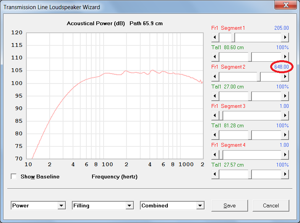Image resolution: width=300 pixels, height=223 pixels.
Task: Click the 'Tal1 81.28 cm' label
Action: (227, 125)
